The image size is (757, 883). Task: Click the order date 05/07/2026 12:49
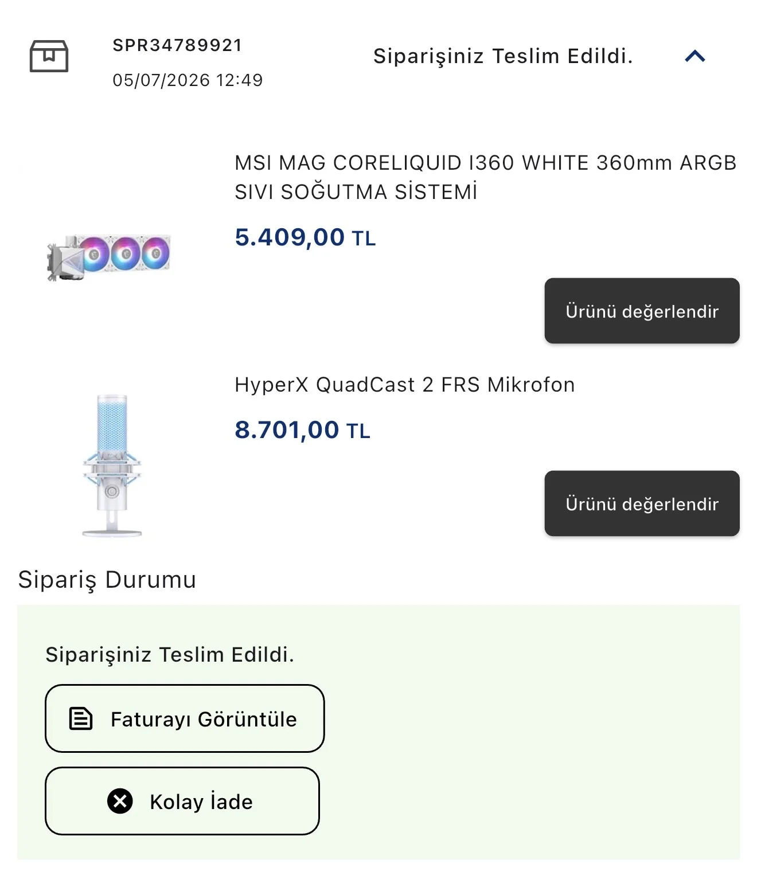pyautogui.click(x=188, y=80)
